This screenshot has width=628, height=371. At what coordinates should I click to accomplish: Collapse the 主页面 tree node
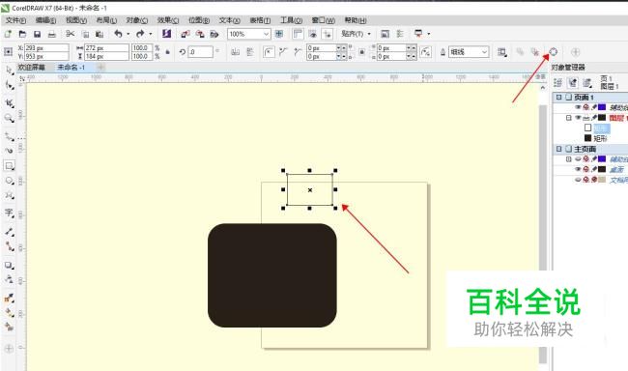pos(559,149)
